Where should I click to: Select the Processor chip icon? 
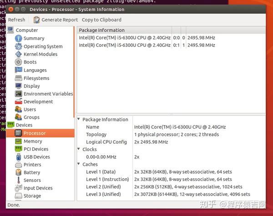(x=18, y=133)
